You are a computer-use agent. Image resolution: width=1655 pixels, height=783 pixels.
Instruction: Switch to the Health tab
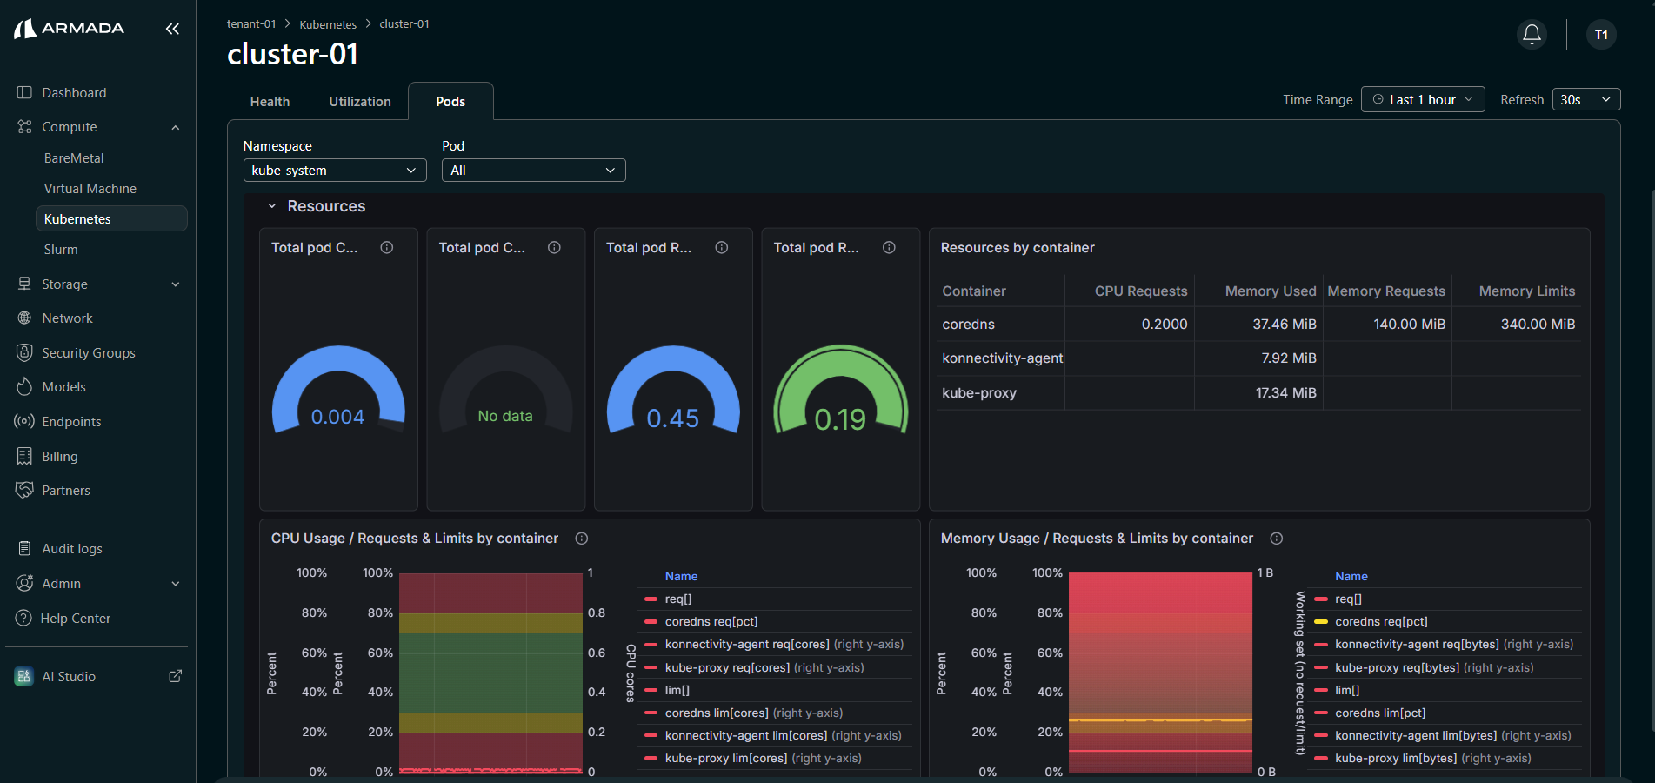270,102
